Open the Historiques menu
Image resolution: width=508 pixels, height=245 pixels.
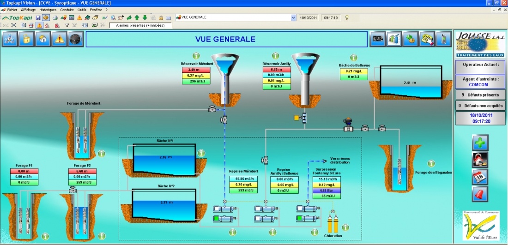point(48,9)
